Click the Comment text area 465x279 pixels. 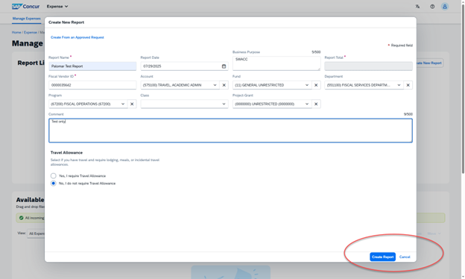[x=230, y=131]
